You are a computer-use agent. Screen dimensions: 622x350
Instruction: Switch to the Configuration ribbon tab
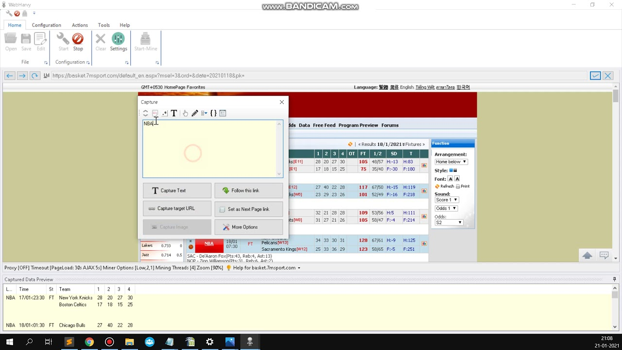coord(47,25)
